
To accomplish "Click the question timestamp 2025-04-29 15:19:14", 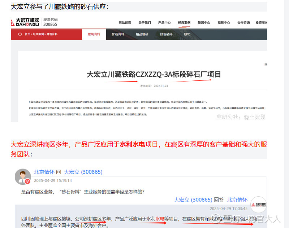I will coord(53,180).
